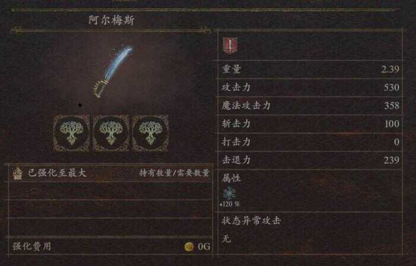Click the 状态异常攻击 section header
Viewport: 416px width, 266px height.
[x=251, y=220]
